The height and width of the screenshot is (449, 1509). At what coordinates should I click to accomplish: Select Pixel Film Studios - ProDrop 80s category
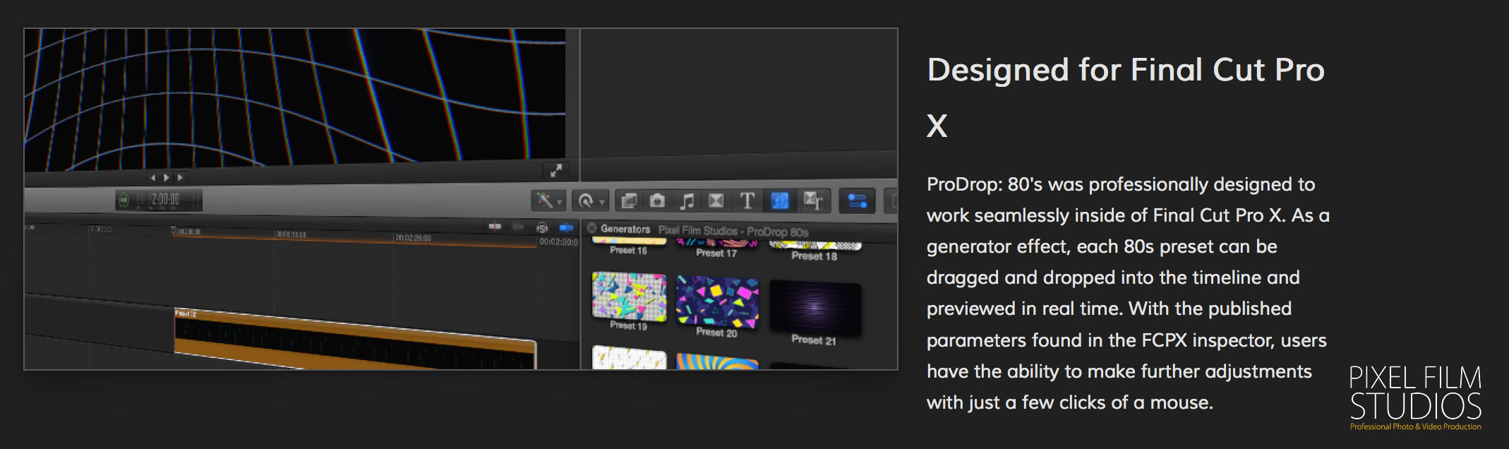coord(733,231)
